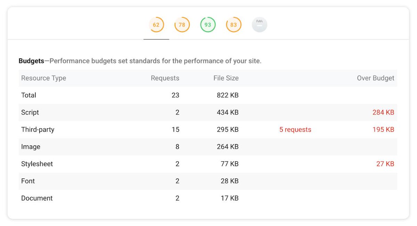
Task: Click the red 284 KB over-budget value
Action: pos(385,112)
